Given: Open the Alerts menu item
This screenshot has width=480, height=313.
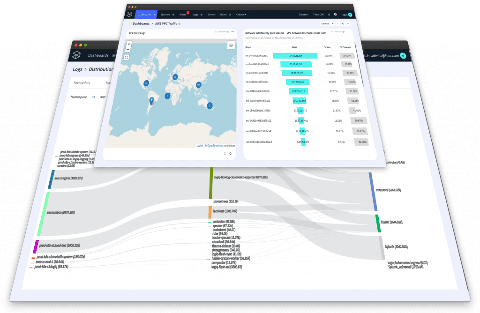Looking at the screenshot, I should (x=183, y=15).
